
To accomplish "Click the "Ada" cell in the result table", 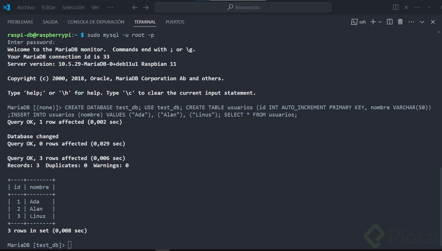I will tap(34, 202).
